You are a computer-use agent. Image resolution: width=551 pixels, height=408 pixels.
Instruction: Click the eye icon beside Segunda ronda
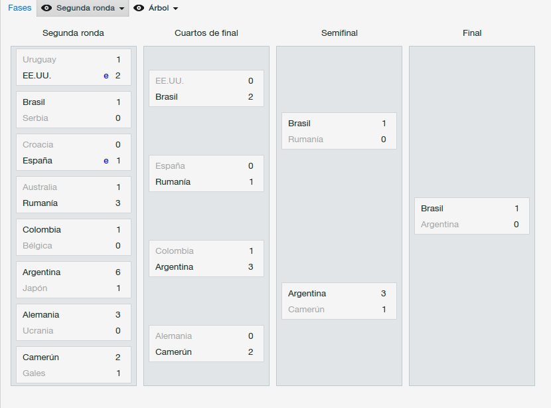tap(46, 8)
